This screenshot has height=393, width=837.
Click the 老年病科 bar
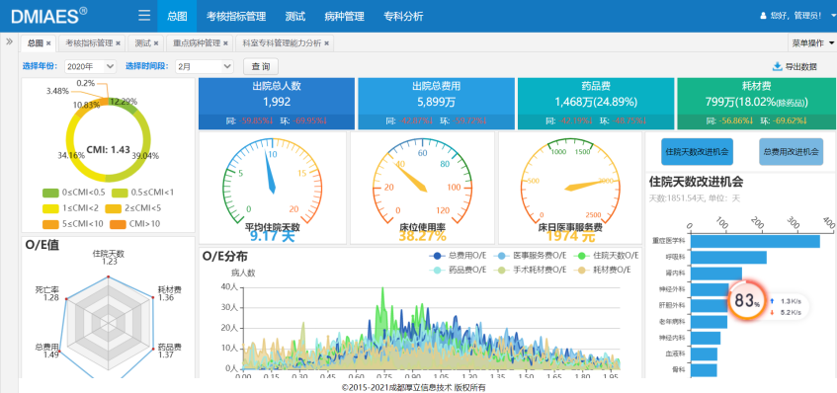tap(709, 322)
